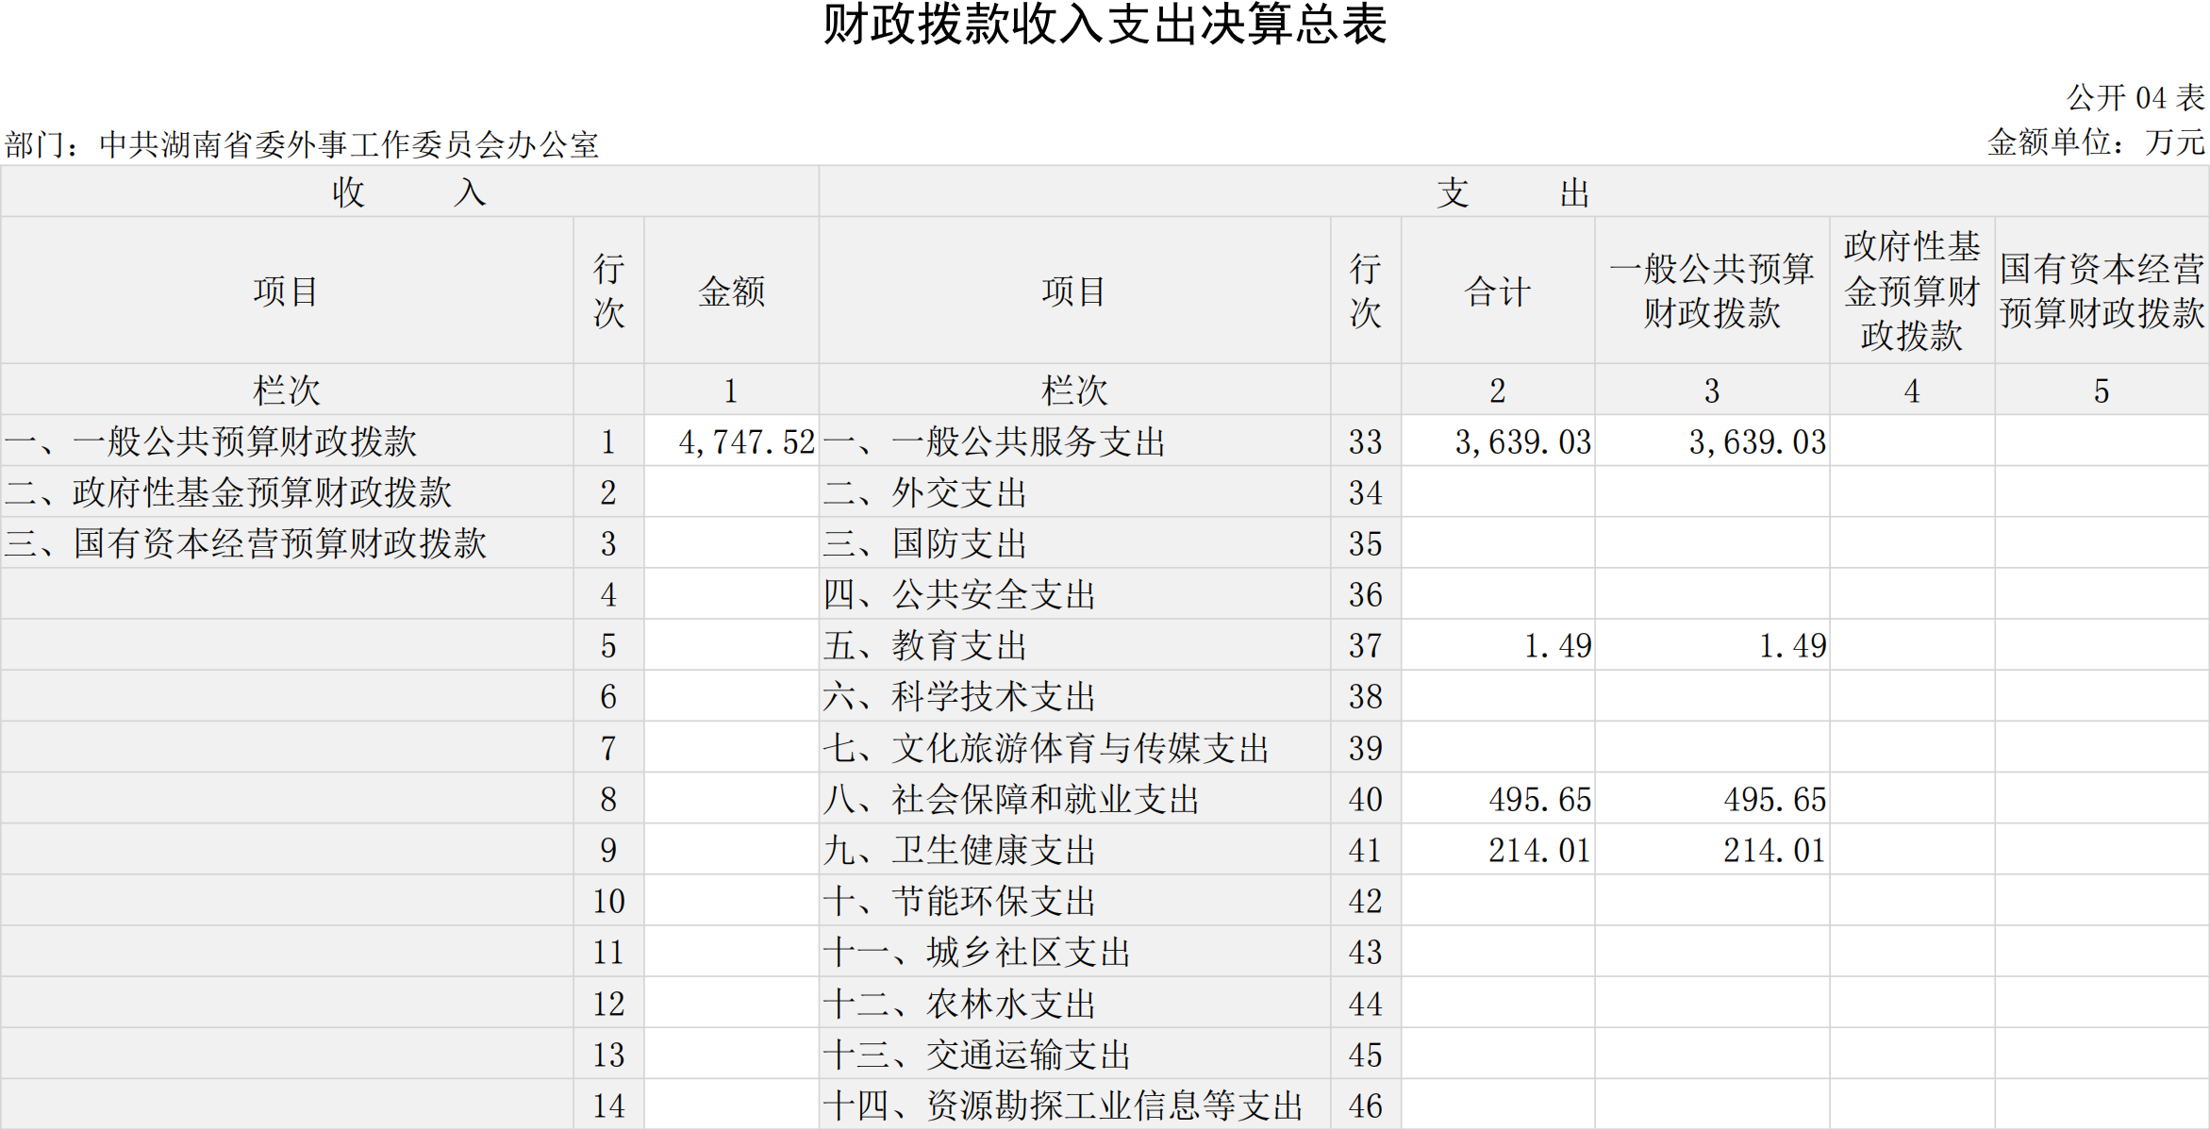Screen dimensions: 2210x1130
Task: Select the income cell 一、一般公共预算财政拨款
Action: click(x=287, y=440)
